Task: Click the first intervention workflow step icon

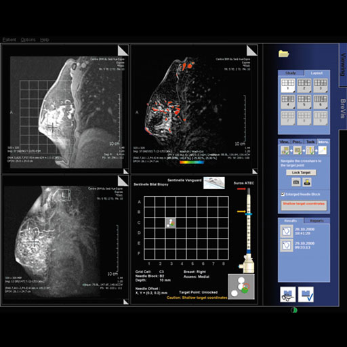Action: pos(285,150)
